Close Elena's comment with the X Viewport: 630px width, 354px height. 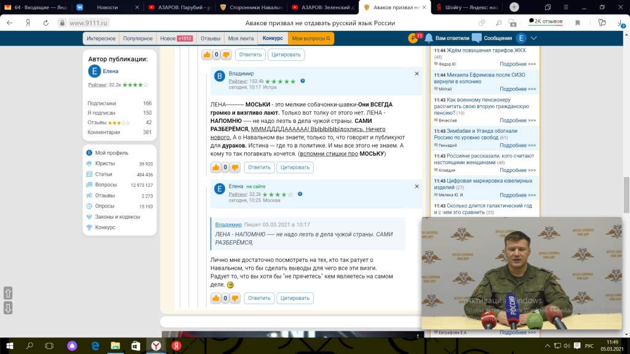click(417, 186)
